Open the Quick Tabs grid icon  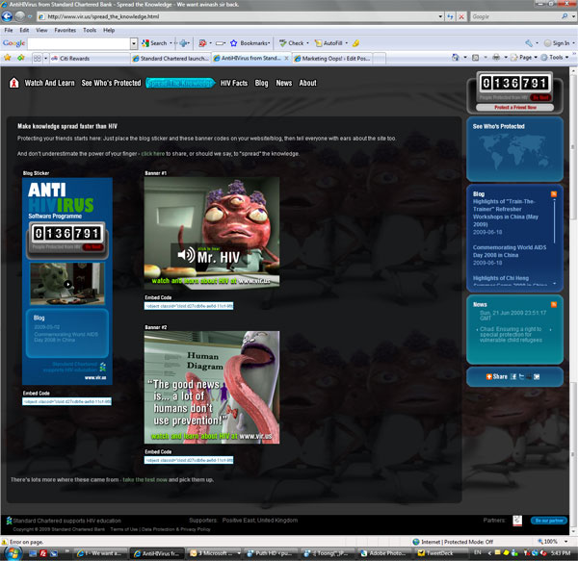[38, 58]
